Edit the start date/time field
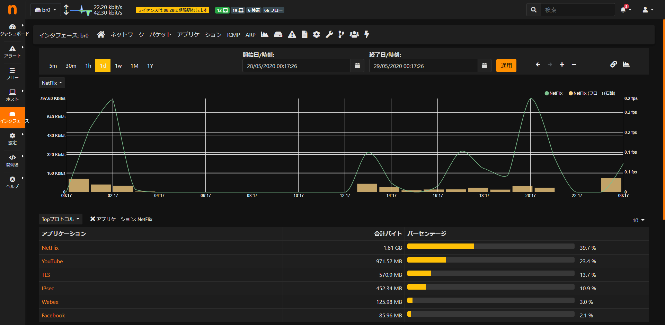The image size is (665, 325). pos(296,66)
